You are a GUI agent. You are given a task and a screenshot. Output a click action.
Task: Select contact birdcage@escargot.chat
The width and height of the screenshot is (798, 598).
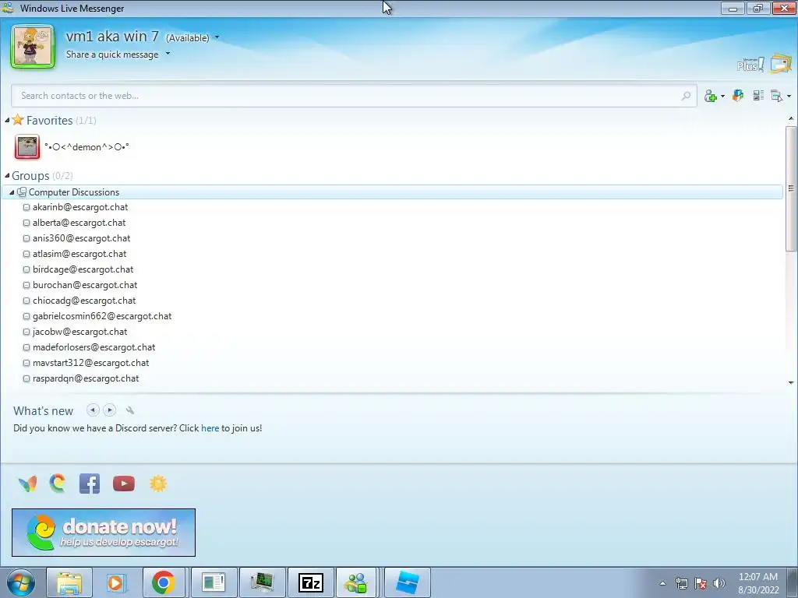83,269
